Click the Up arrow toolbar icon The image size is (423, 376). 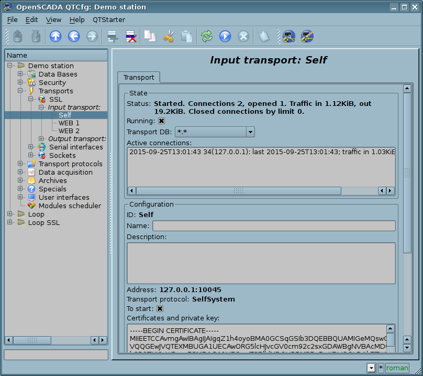point(55,36)
